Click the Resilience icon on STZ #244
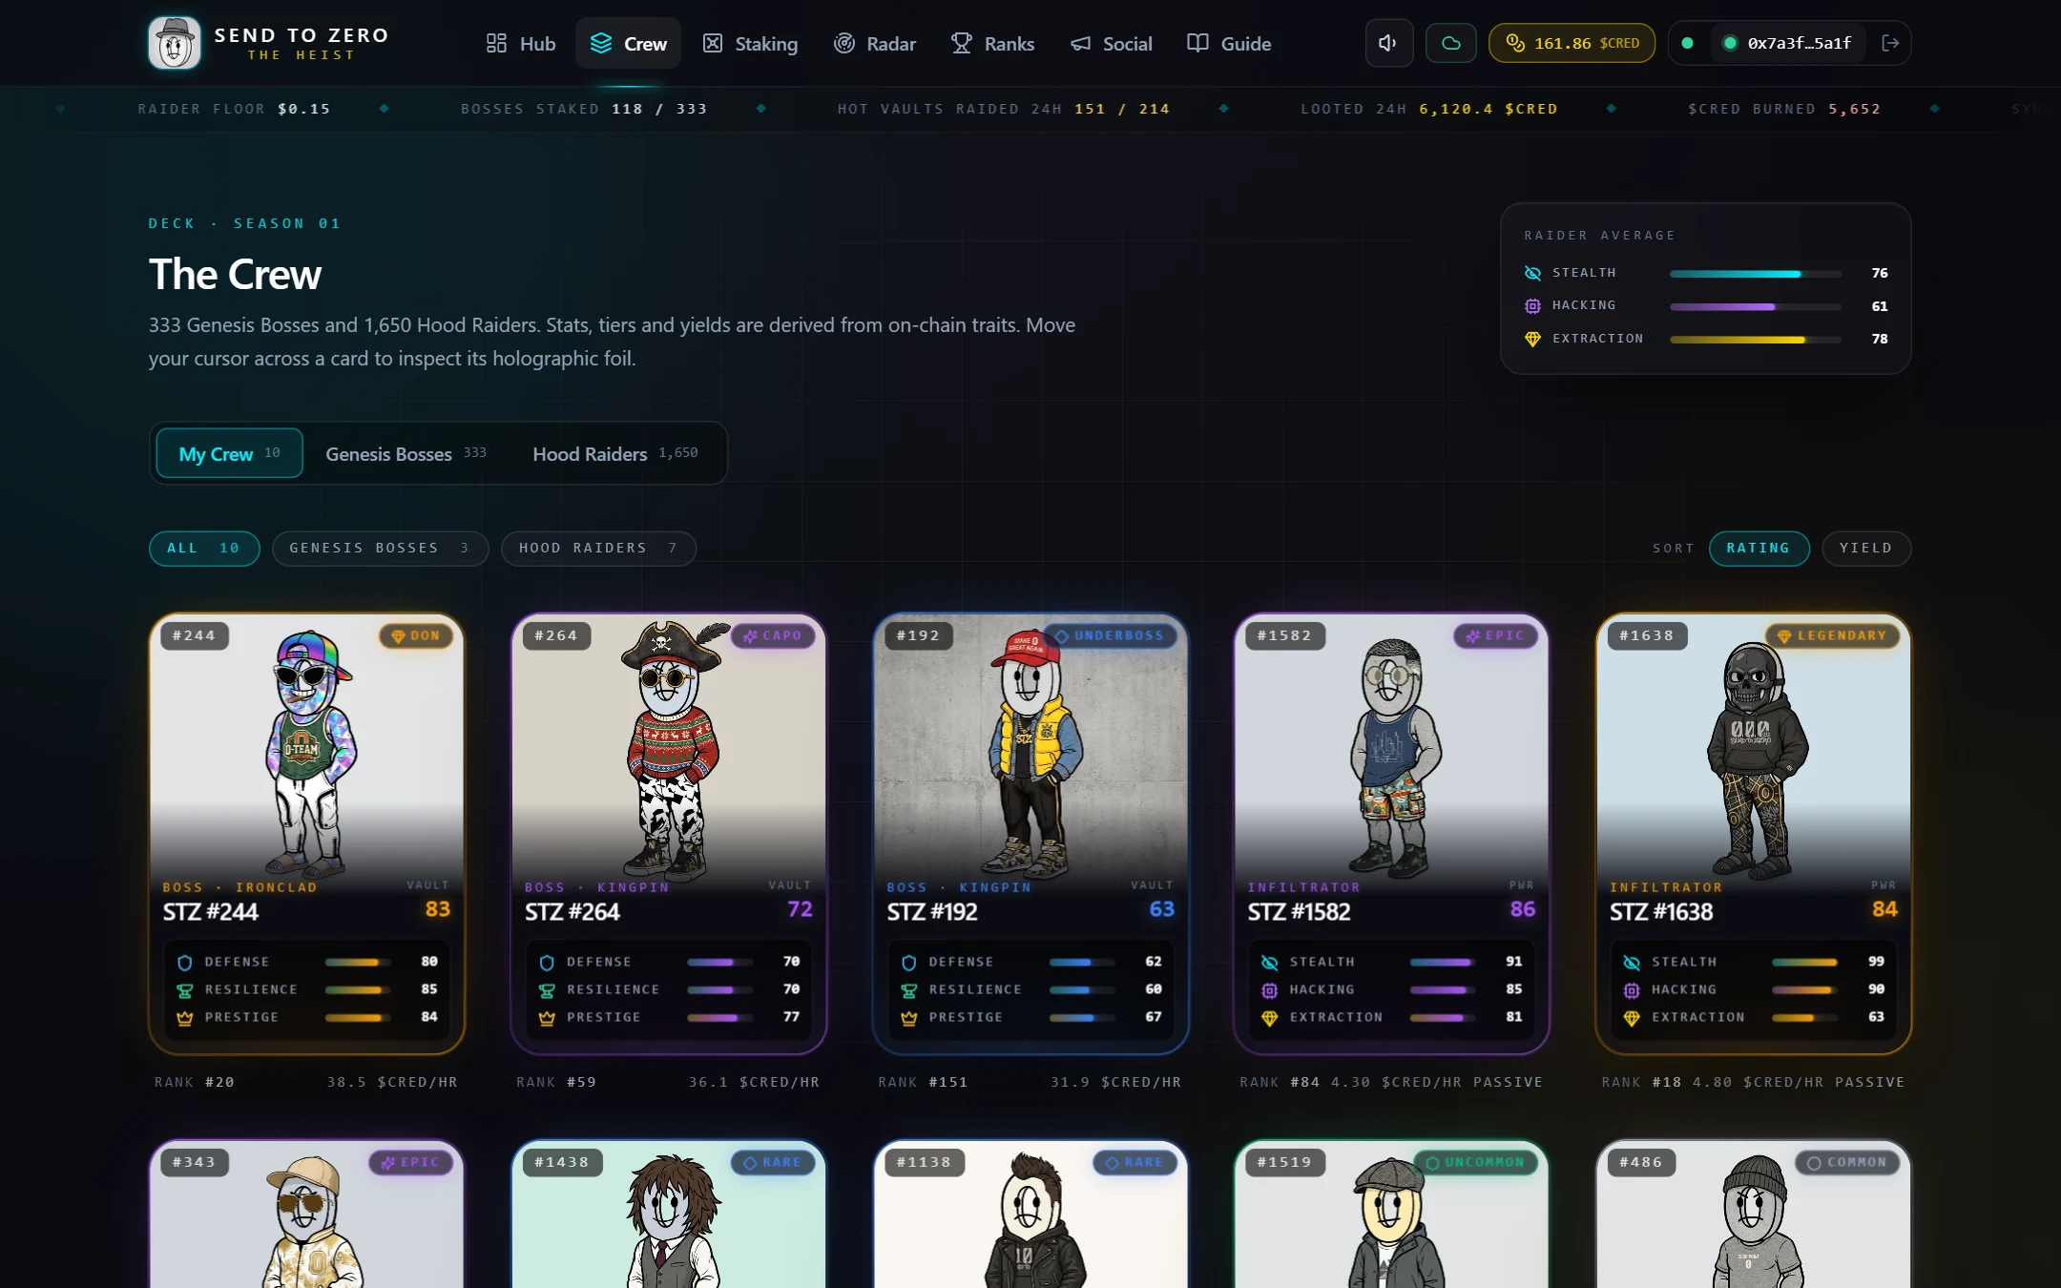This screenshot has width=2061, height=1288. pos(185,990)
